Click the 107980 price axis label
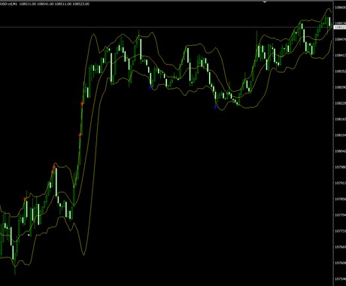The height and width of the screenshot is (286, 346). click(341, 167)
